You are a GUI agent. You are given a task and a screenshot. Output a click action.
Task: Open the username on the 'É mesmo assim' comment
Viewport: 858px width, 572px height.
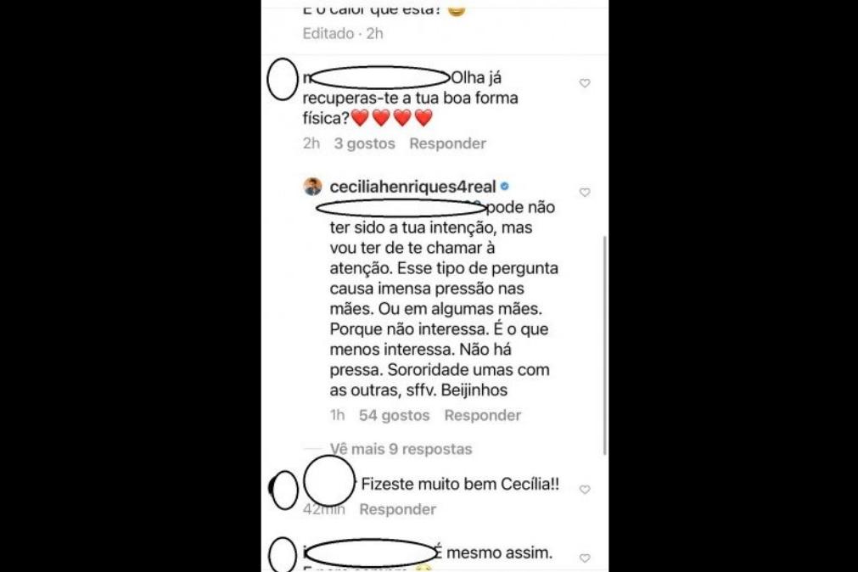pos(371,552)
